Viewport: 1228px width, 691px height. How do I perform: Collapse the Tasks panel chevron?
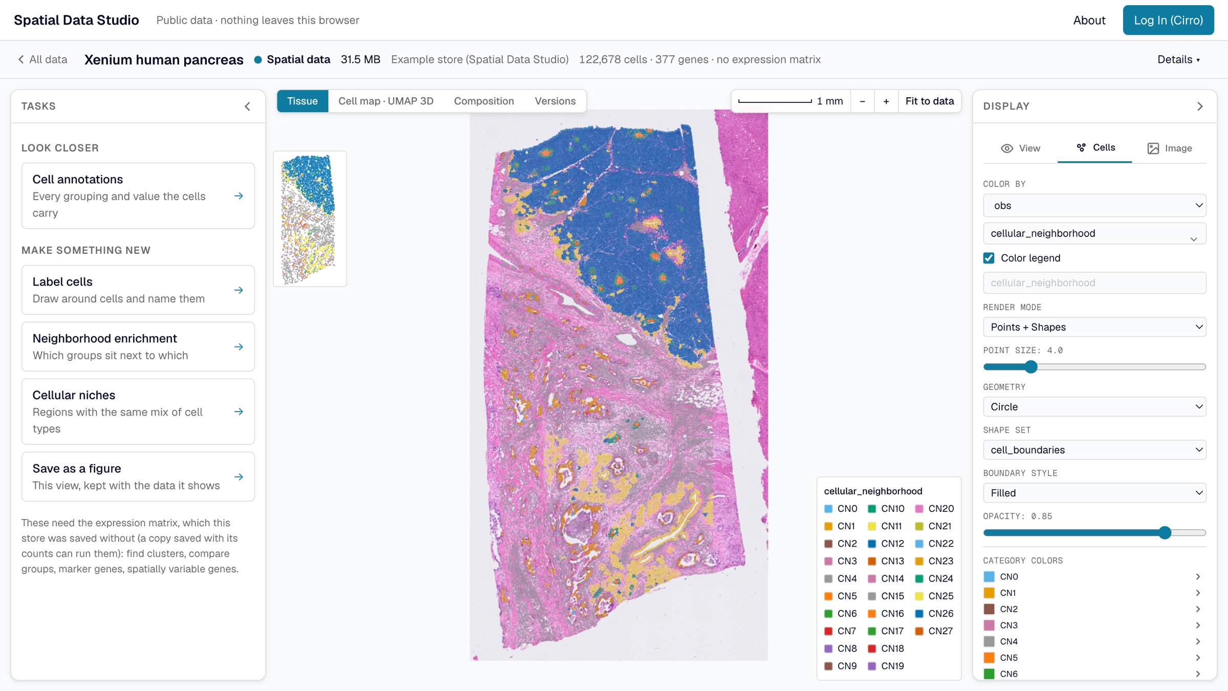coord(248,106)
